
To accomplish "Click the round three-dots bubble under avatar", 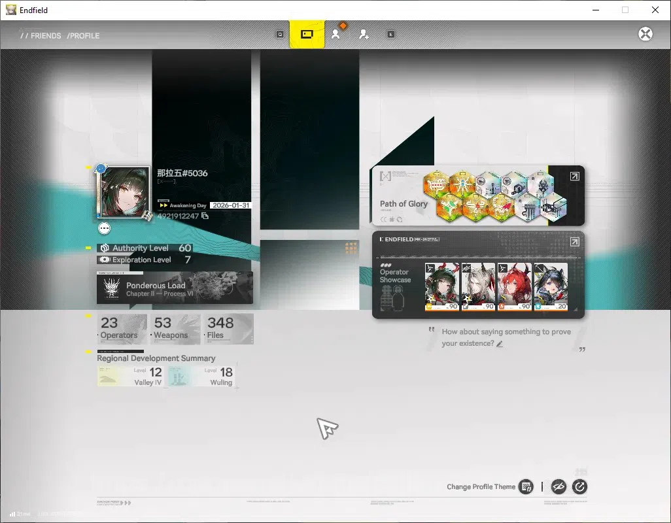I will [x=104, y=228].
